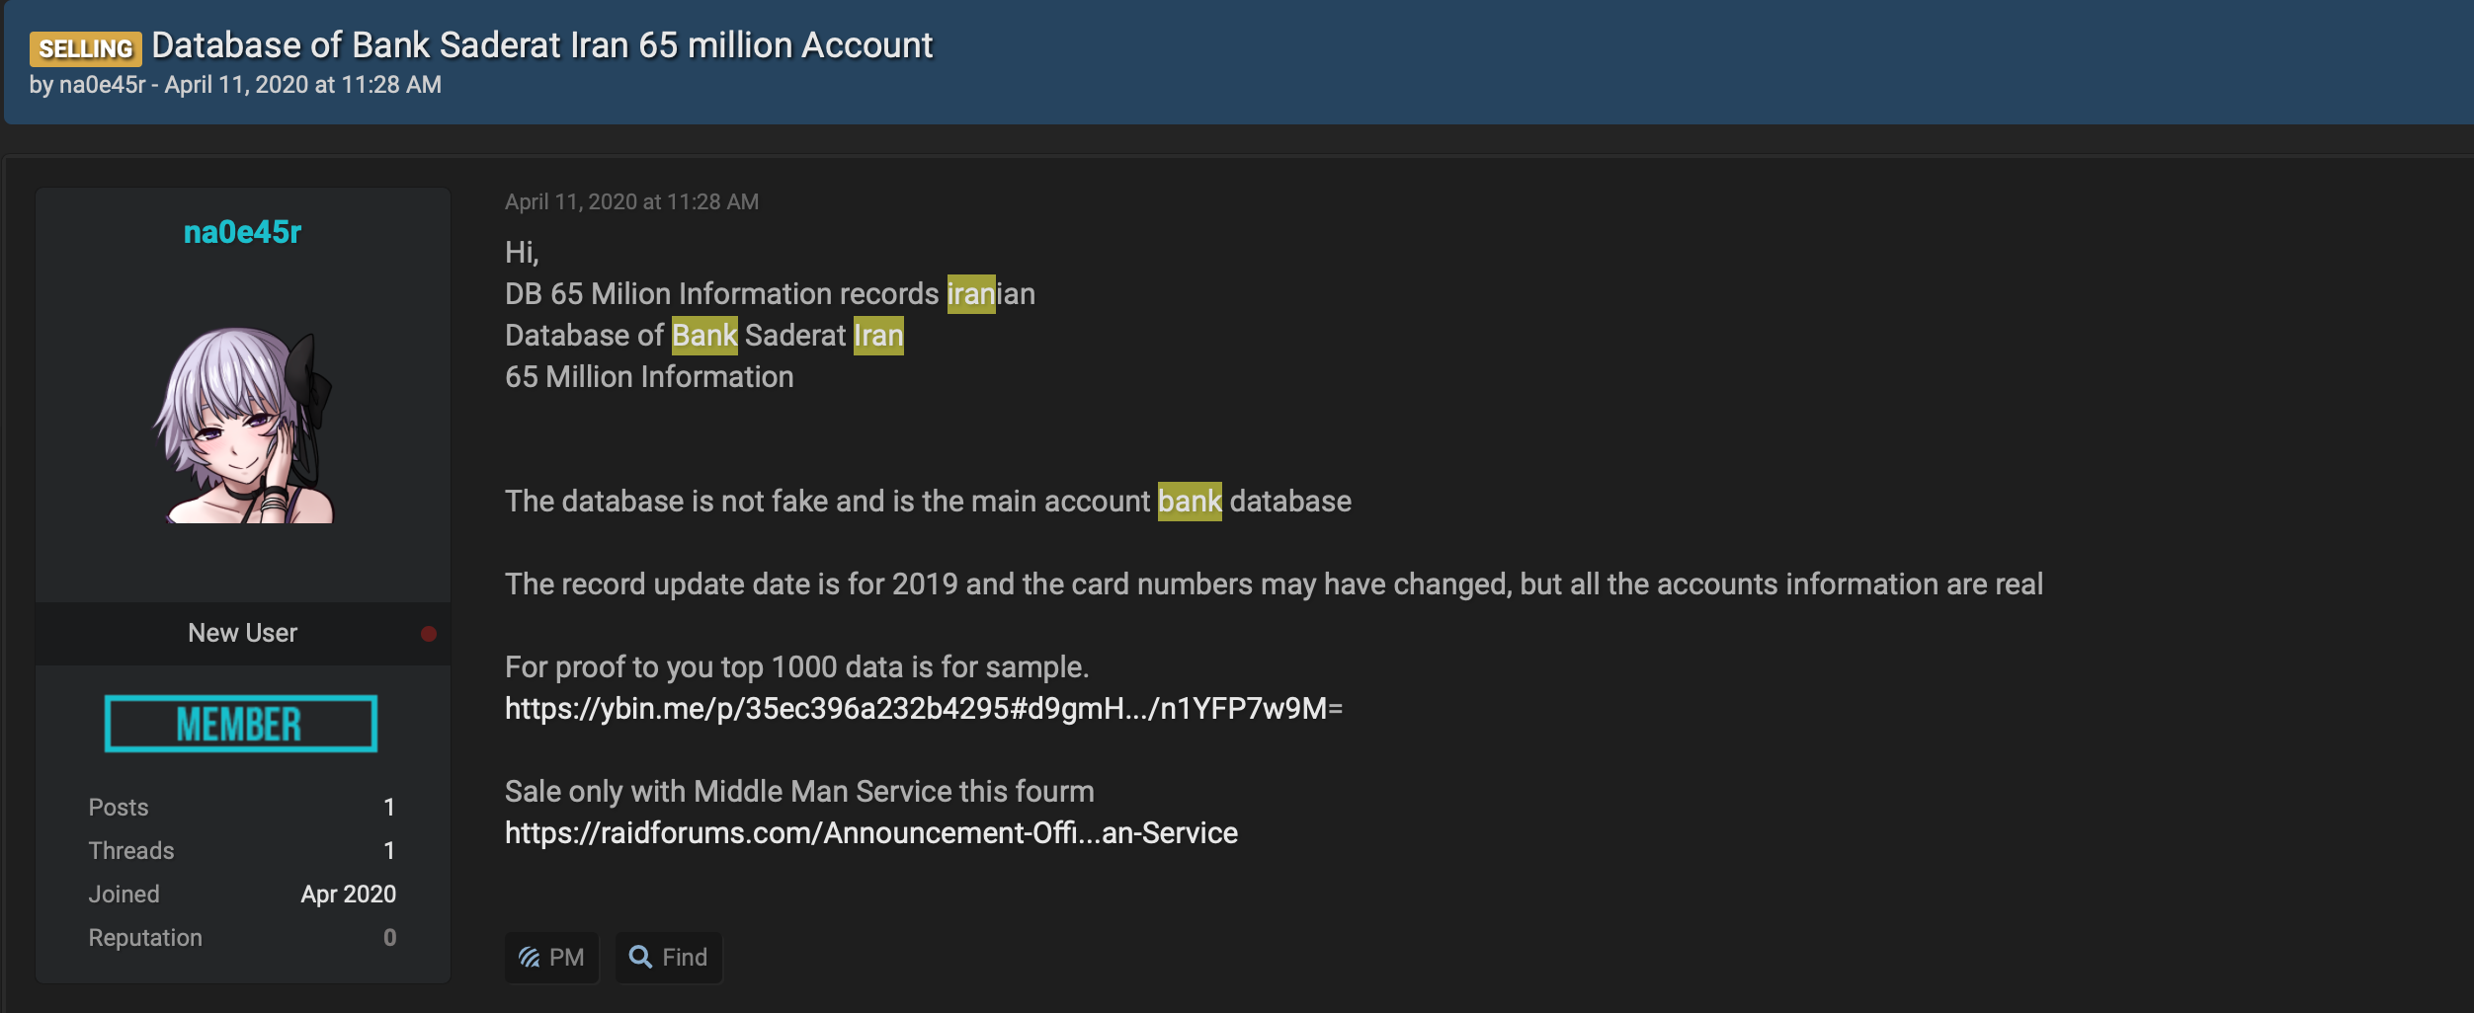Click the red offline status dot

tap(429, 634)
